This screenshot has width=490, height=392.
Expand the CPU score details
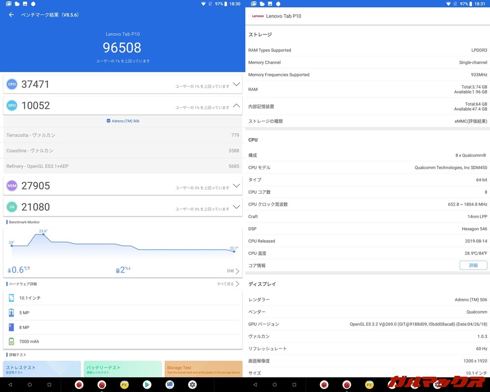pos(236,84)
